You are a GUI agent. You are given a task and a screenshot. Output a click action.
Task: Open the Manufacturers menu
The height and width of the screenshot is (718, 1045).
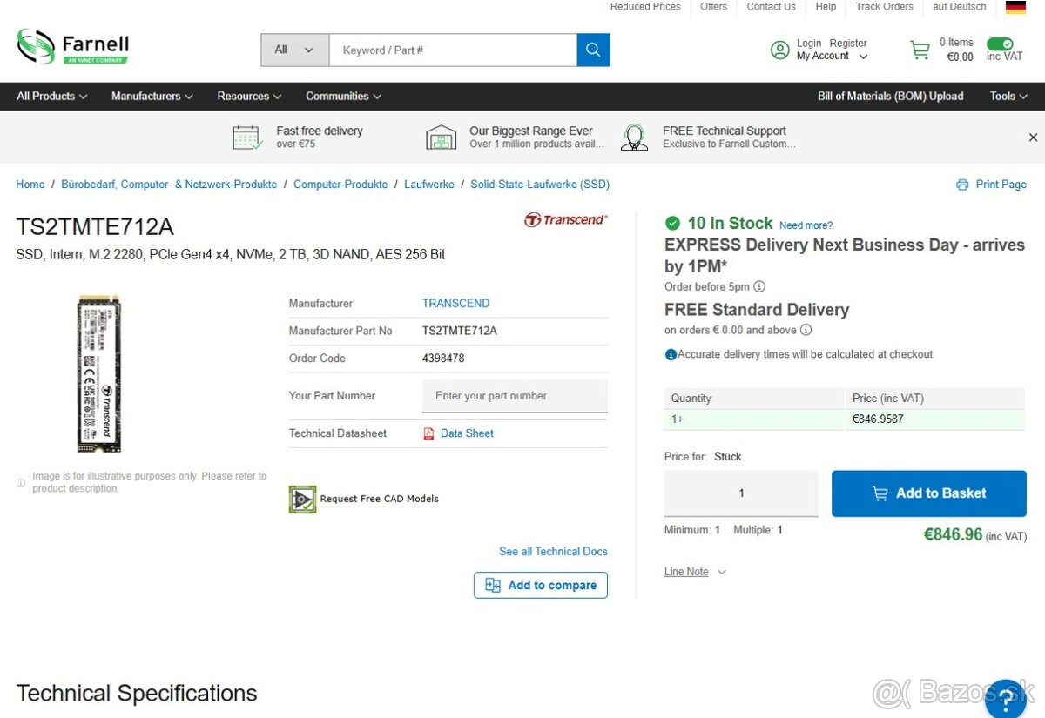[152, 97]
